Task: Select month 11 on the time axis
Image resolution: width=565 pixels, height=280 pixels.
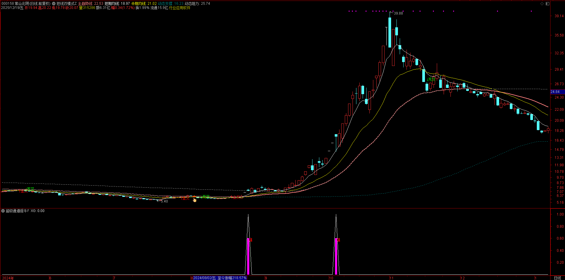Action: 391,278
